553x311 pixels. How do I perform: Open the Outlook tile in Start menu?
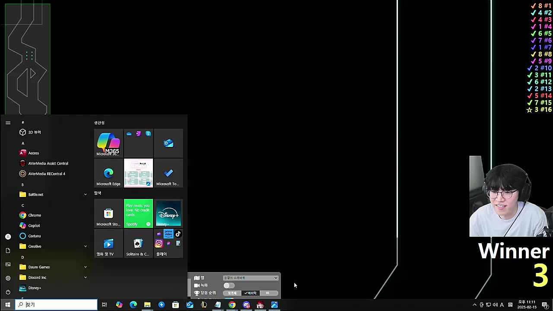pyautogui.click(x=168, y=143)
